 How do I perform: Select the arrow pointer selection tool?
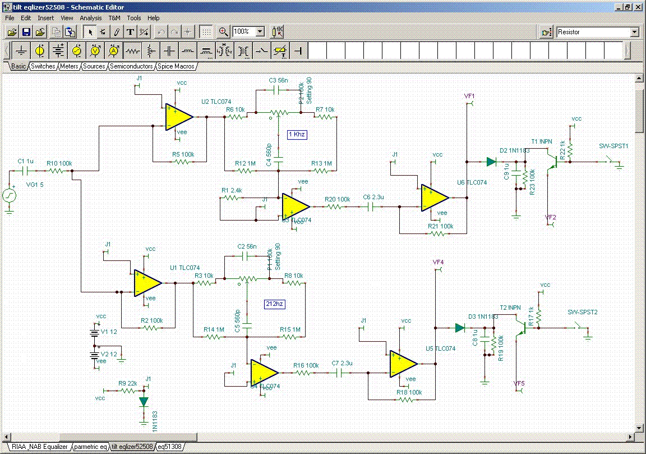pos(90,32)
